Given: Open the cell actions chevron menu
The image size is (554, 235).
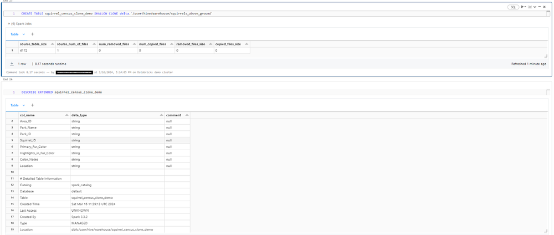Looking at the screenshot, I should click(534, 7).
